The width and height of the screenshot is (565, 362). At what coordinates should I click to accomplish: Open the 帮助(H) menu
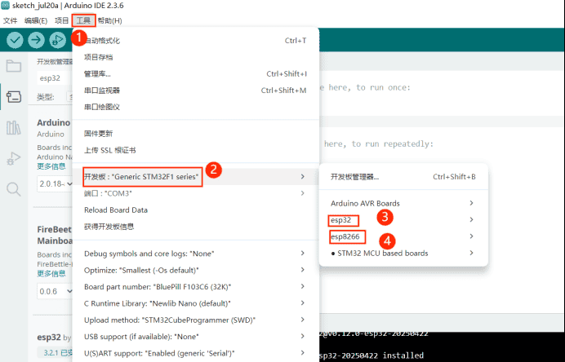pos(109,20)
